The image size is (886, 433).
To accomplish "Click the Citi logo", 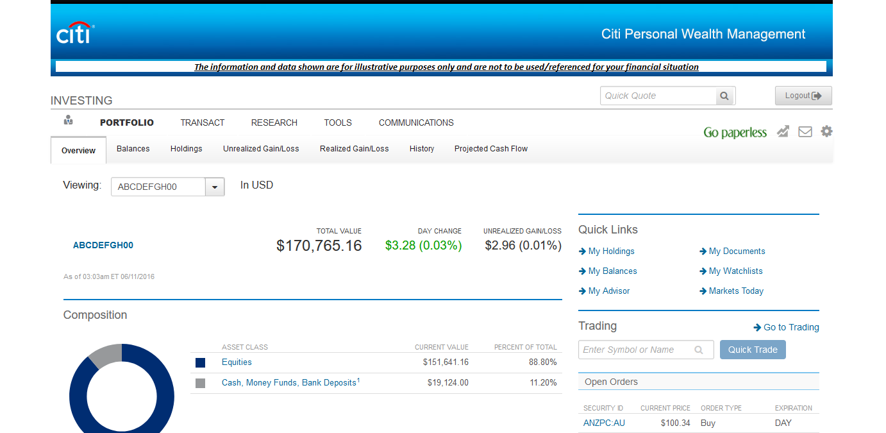I will tap(75, 34).
